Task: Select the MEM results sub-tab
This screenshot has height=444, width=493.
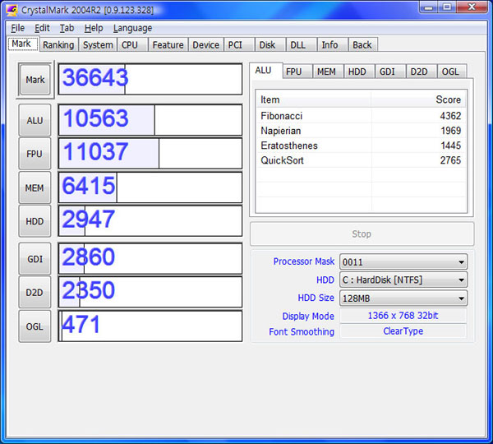Action: pyautogui.click(x=328, y=72)
